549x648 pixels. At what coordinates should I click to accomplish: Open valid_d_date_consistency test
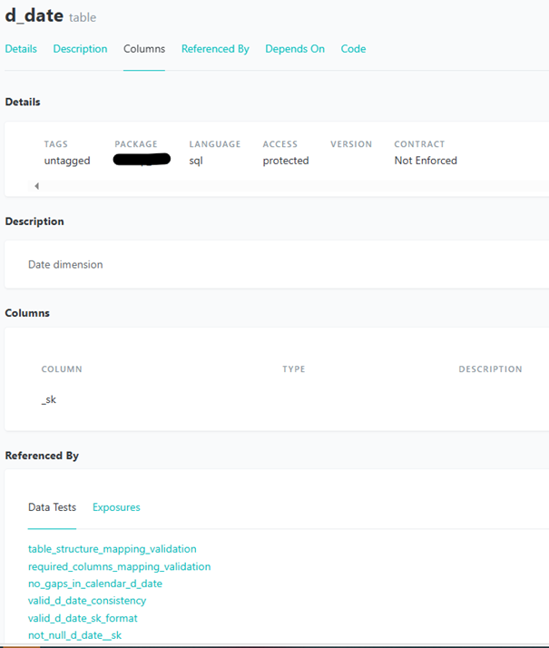pyautogui.click(x=87, y=601)
